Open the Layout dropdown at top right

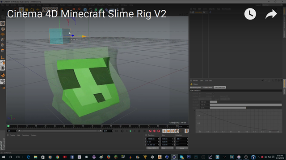pos(273,5)
